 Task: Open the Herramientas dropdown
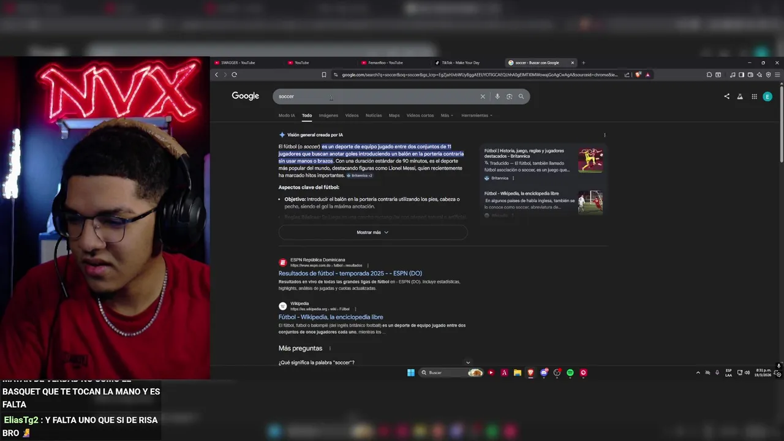point(477,115)
